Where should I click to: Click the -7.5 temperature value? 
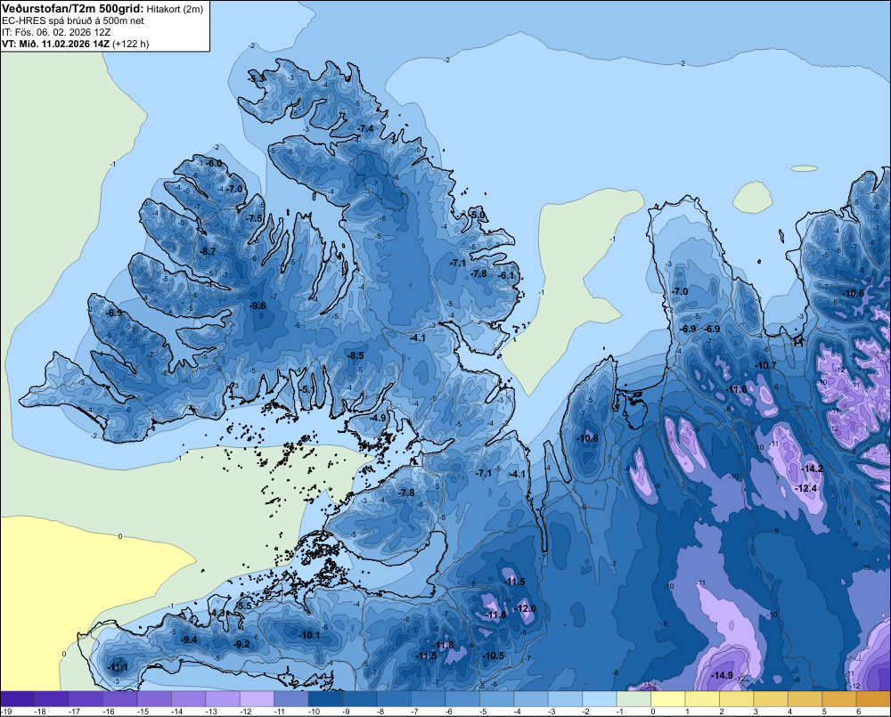(x=255, y=218)
